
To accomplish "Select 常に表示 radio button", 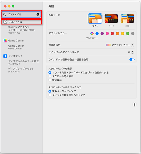I will click(50, 80).
